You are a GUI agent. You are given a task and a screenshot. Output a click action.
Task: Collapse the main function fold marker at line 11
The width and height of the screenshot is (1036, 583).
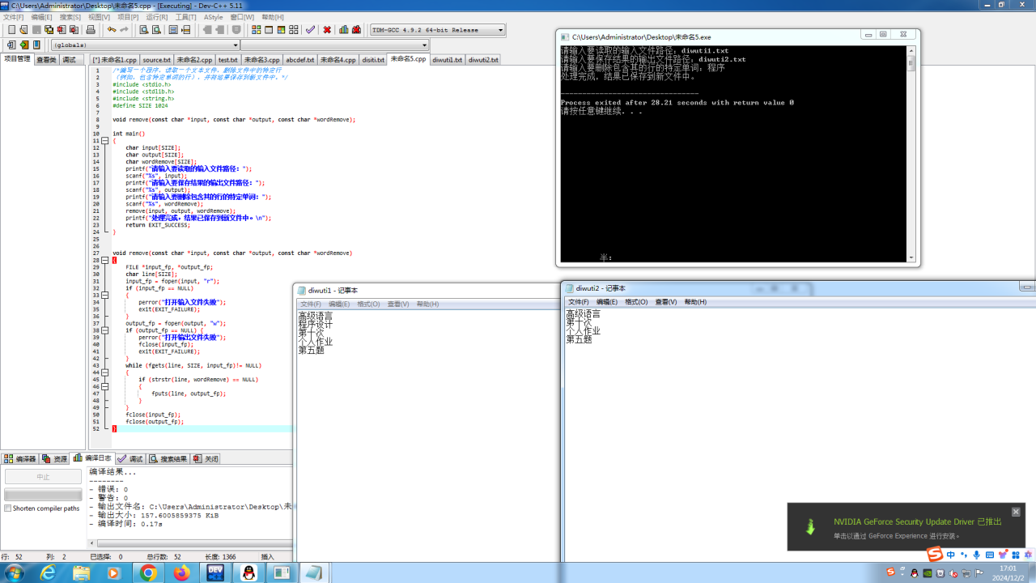[104, 141]
